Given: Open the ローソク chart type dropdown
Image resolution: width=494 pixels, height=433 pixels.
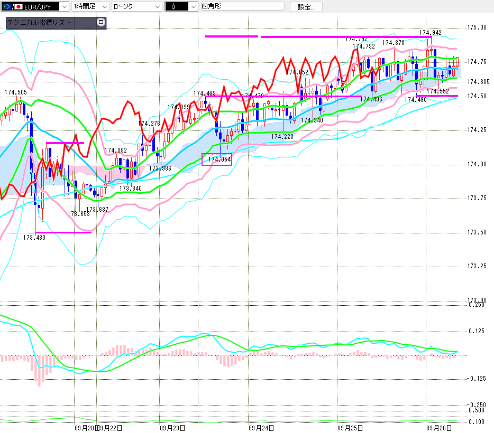Looking at the screenshot, I should pyautogui.click(x=157, y=7).
